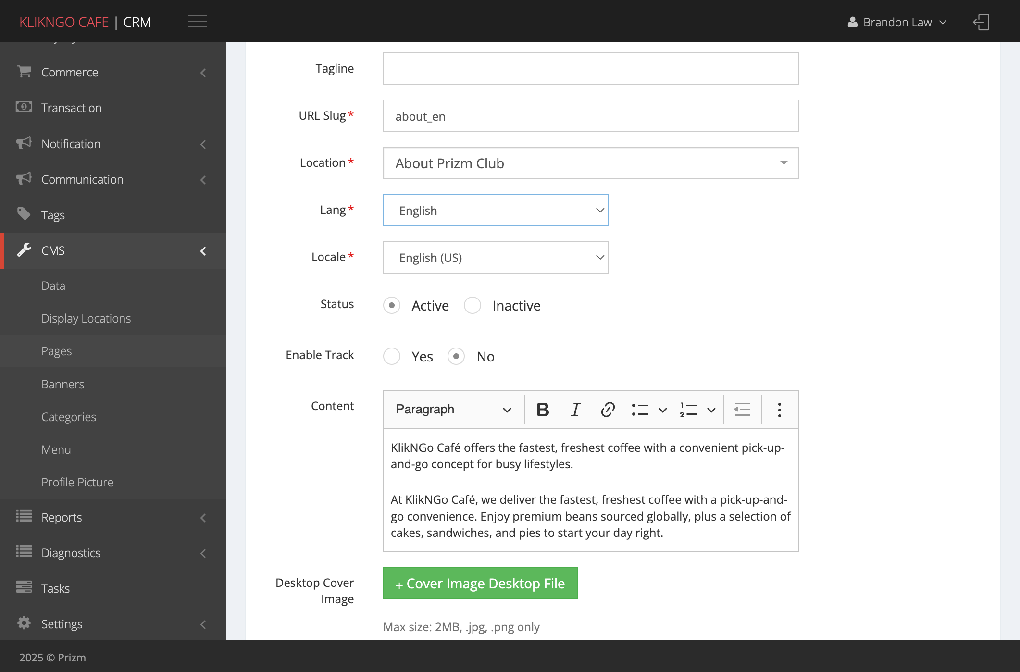Select Yes for Enable Track
The height and width of the screenshot is (672, 1020).
[x=392, y=356]
